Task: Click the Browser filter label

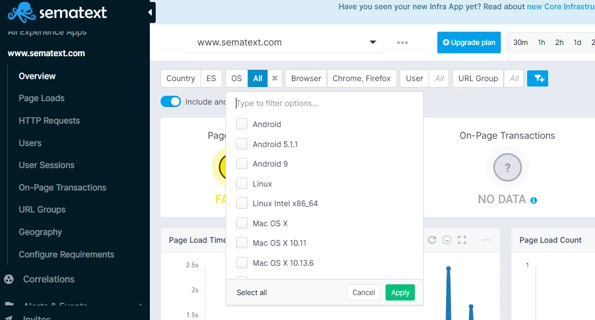Action: [306, 78]
